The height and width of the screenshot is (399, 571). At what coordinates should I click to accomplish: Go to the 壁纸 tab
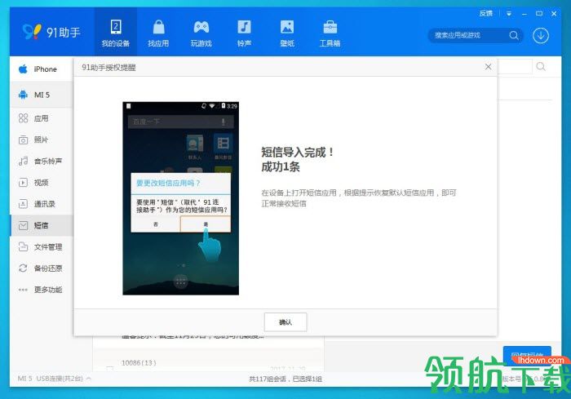point(287,33)
